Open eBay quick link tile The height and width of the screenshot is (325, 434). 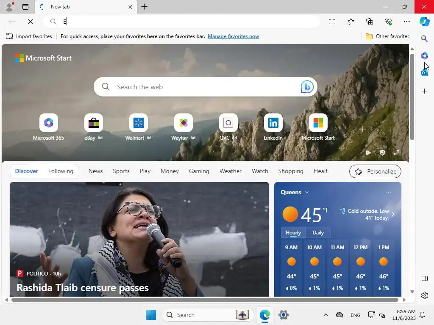point(94,127)
